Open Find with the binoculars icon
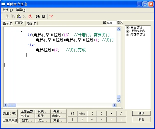Image resolution: width=155 pixels, height=129 pixels. (x=37, y=16)
